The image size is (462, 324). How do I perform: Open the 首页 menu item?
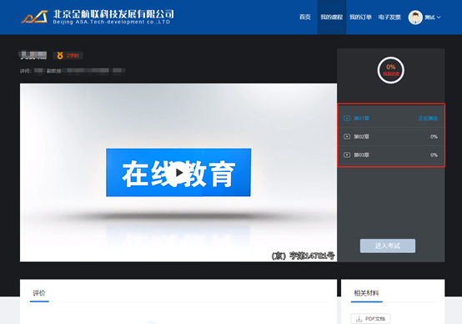(x=305, y=17)
